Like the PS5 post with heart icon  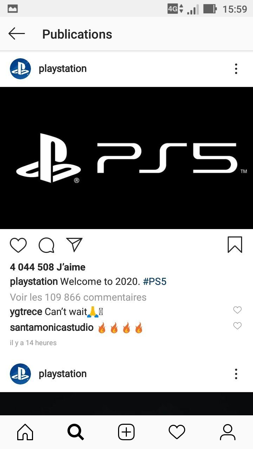(18, 245)
